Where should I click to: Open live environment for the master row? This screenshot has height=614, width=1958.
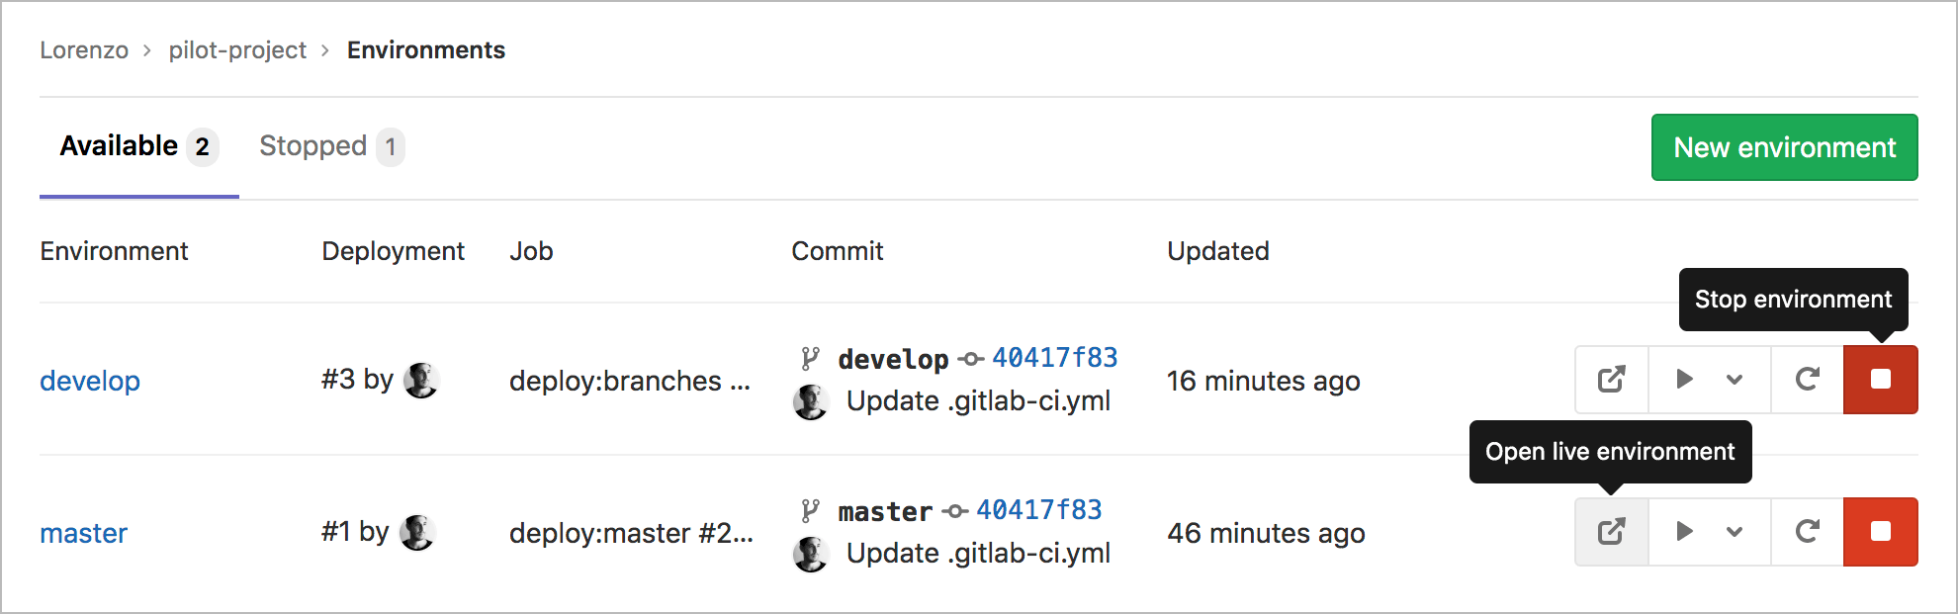point(1612,532)
